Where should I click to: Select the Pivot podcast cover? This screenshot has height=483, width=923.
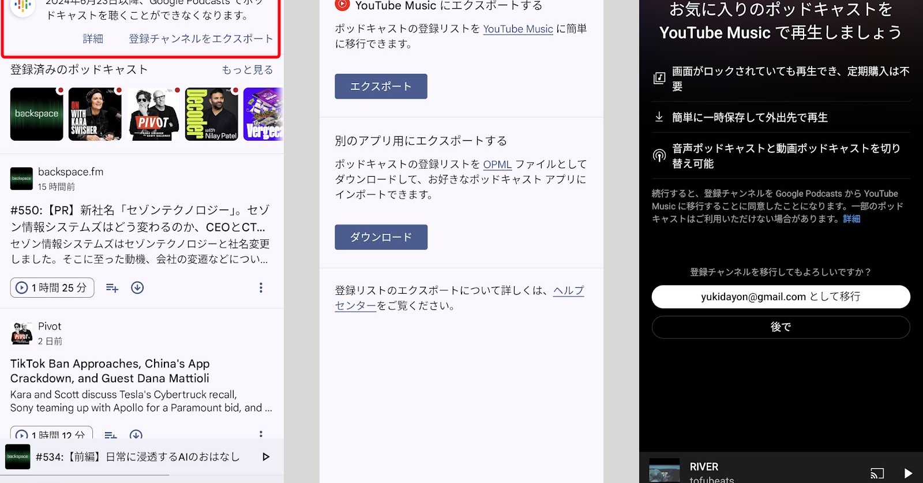[153, 114]
